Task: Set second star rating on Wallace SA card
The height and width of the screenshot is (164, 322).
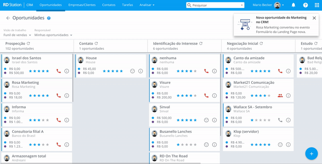Action: pyautogui.click(x=256, y=120)
